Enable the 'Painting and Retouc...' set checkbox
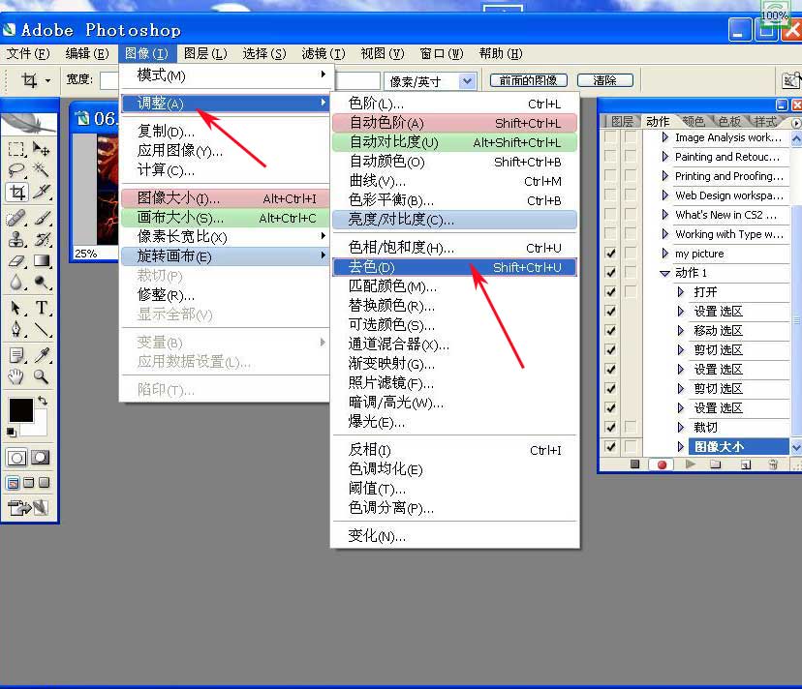The width and height of the screenshot is (802, 689). [610, 157]
